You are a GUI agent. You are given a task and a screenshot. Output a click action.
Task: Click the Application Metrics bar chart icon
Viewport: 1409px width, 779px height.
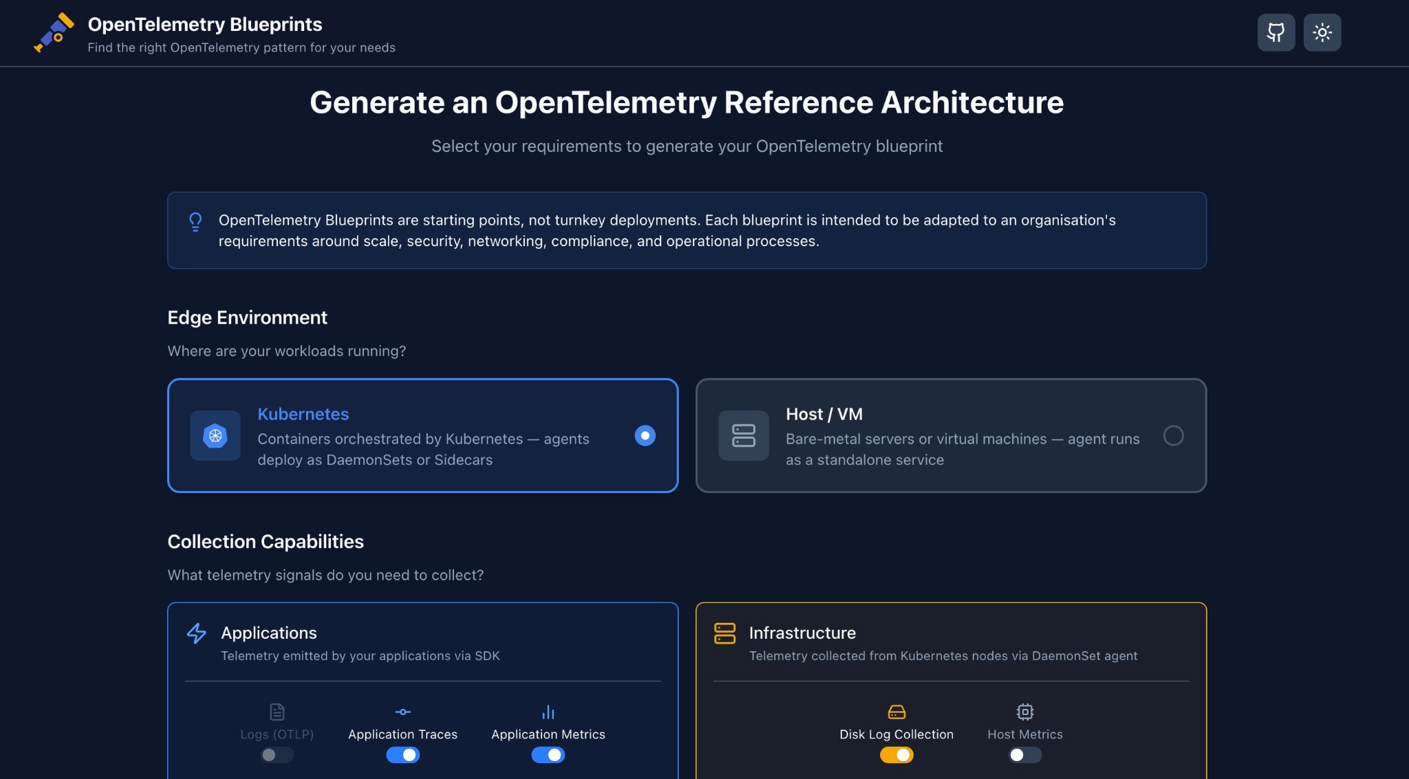click(x=548, y=713)
